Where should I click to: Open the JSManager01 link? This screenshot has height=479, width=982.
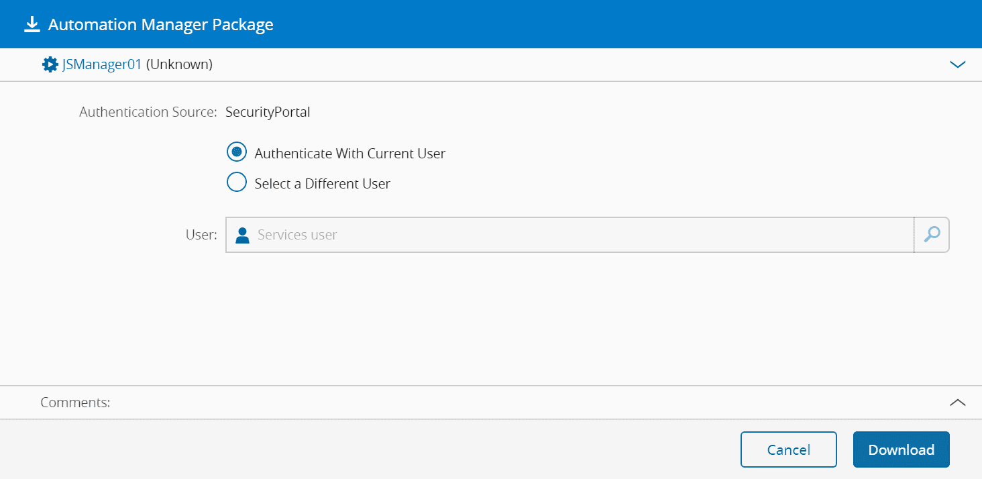[102, 64]
